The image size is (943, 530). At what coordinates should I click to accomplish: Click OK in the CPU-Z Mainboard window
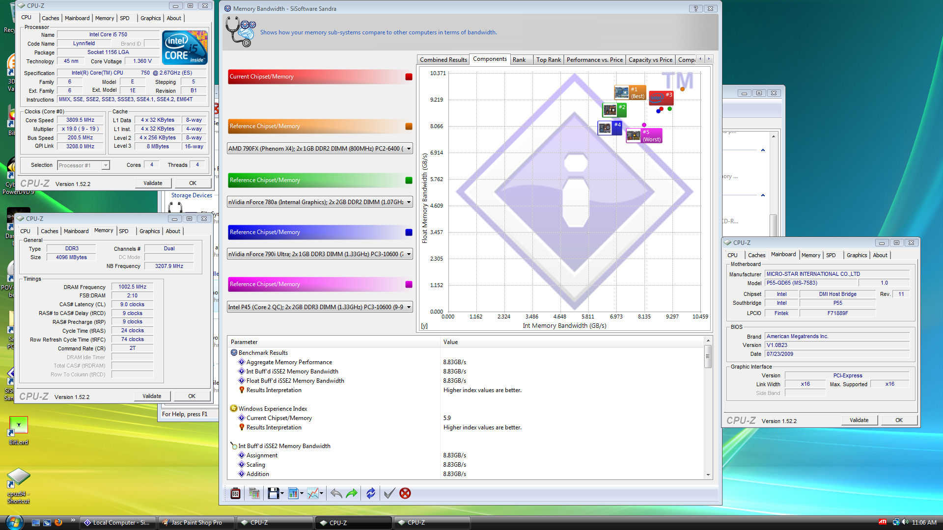899,420
